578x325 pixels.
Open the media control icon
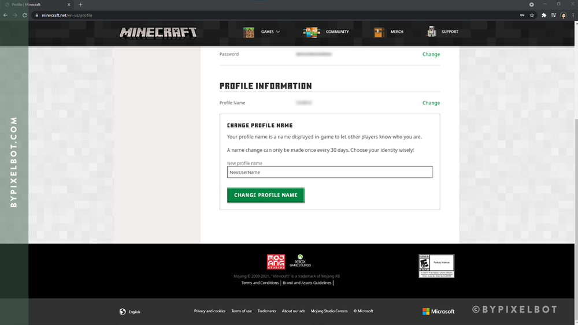tap(553, 15)
